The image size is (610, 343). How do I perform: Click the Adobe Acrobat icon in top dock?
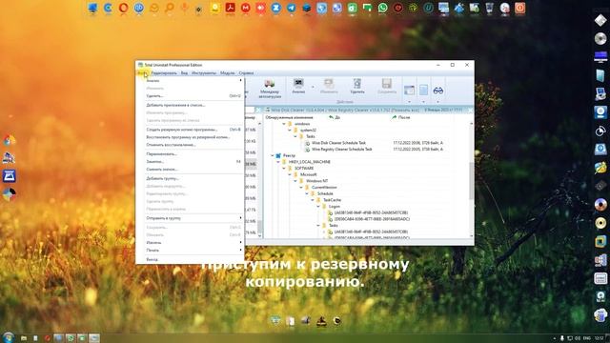pyautogui.click(x=231, y=8)
